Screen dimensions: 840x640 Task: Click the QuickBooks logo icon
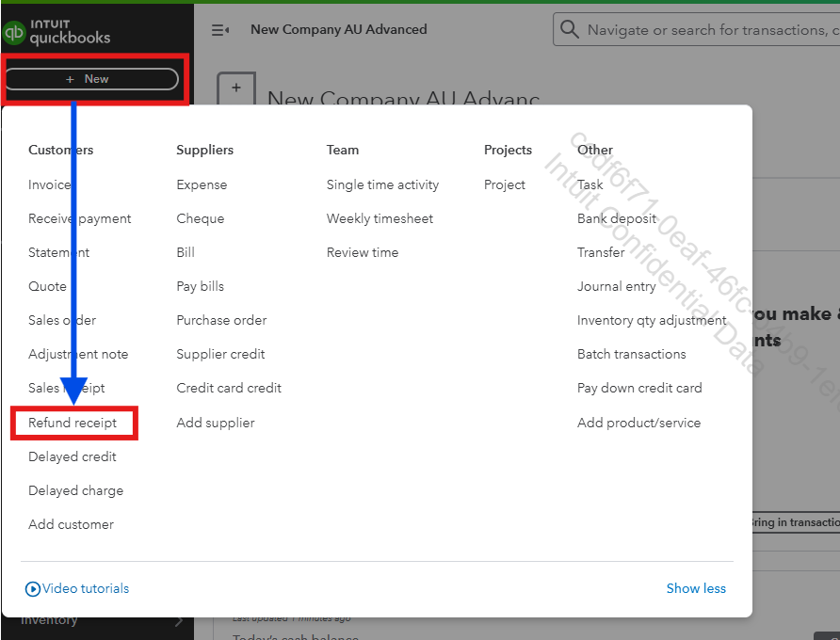click(x=14, y=32)
